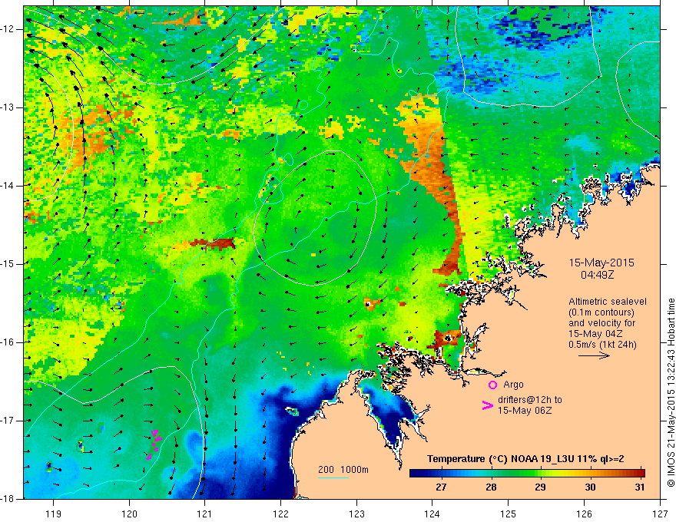Click the latitude axis label '-13'

(8, 107)
